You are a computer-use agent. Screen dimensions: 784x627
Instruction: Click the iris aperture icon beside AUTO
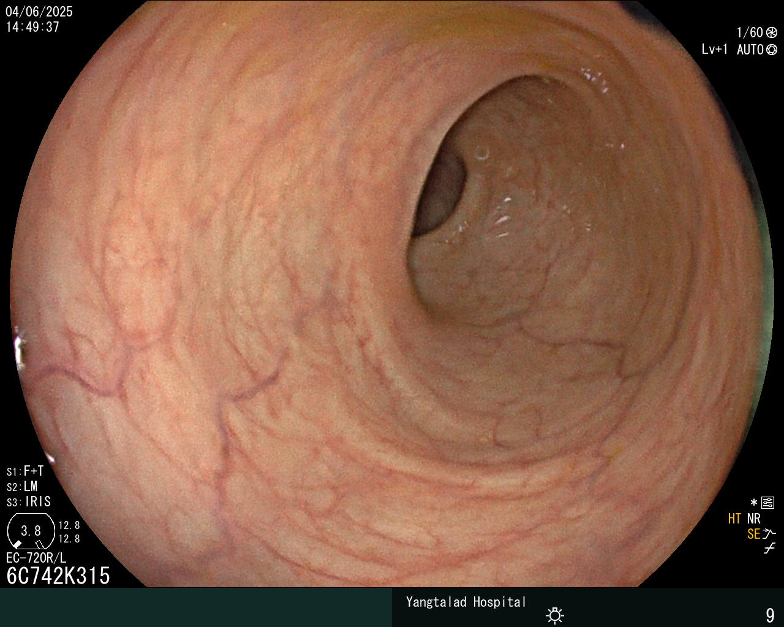(772, 50)
